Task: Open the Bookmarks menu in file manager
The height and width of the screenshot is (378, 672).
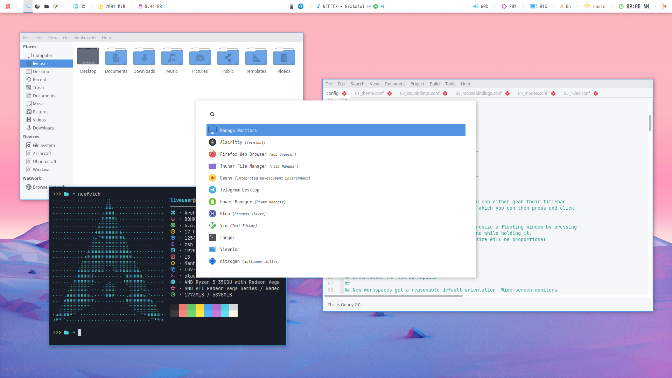Action: pyautogui.click(x=85, y=38)
